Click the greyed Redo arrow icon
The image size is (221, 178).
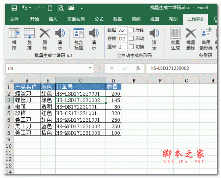coord(37,8)
